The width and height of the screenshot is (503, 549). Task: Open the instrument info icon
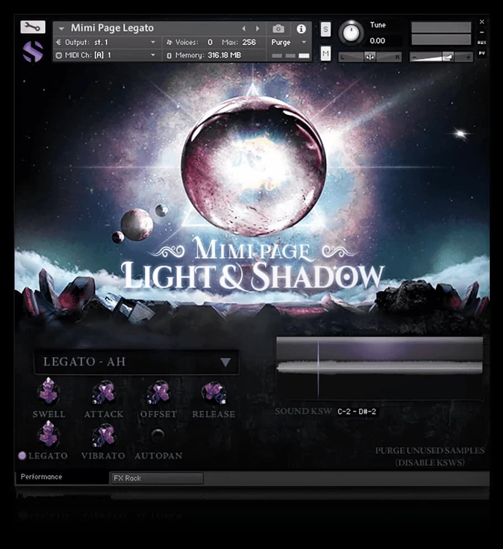301,28
